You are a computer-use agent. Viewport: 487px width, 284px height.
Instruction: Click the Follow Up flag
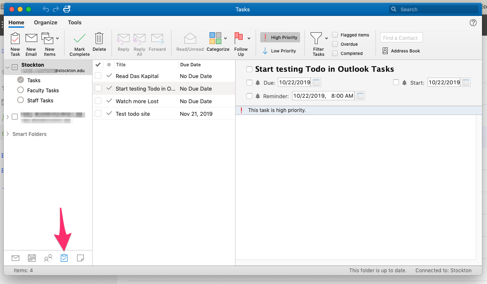[238, 38]
